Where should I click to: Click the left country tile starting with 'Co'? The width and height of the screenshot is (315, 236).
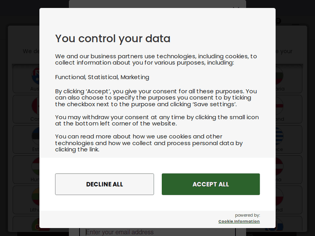pos(26,109)
